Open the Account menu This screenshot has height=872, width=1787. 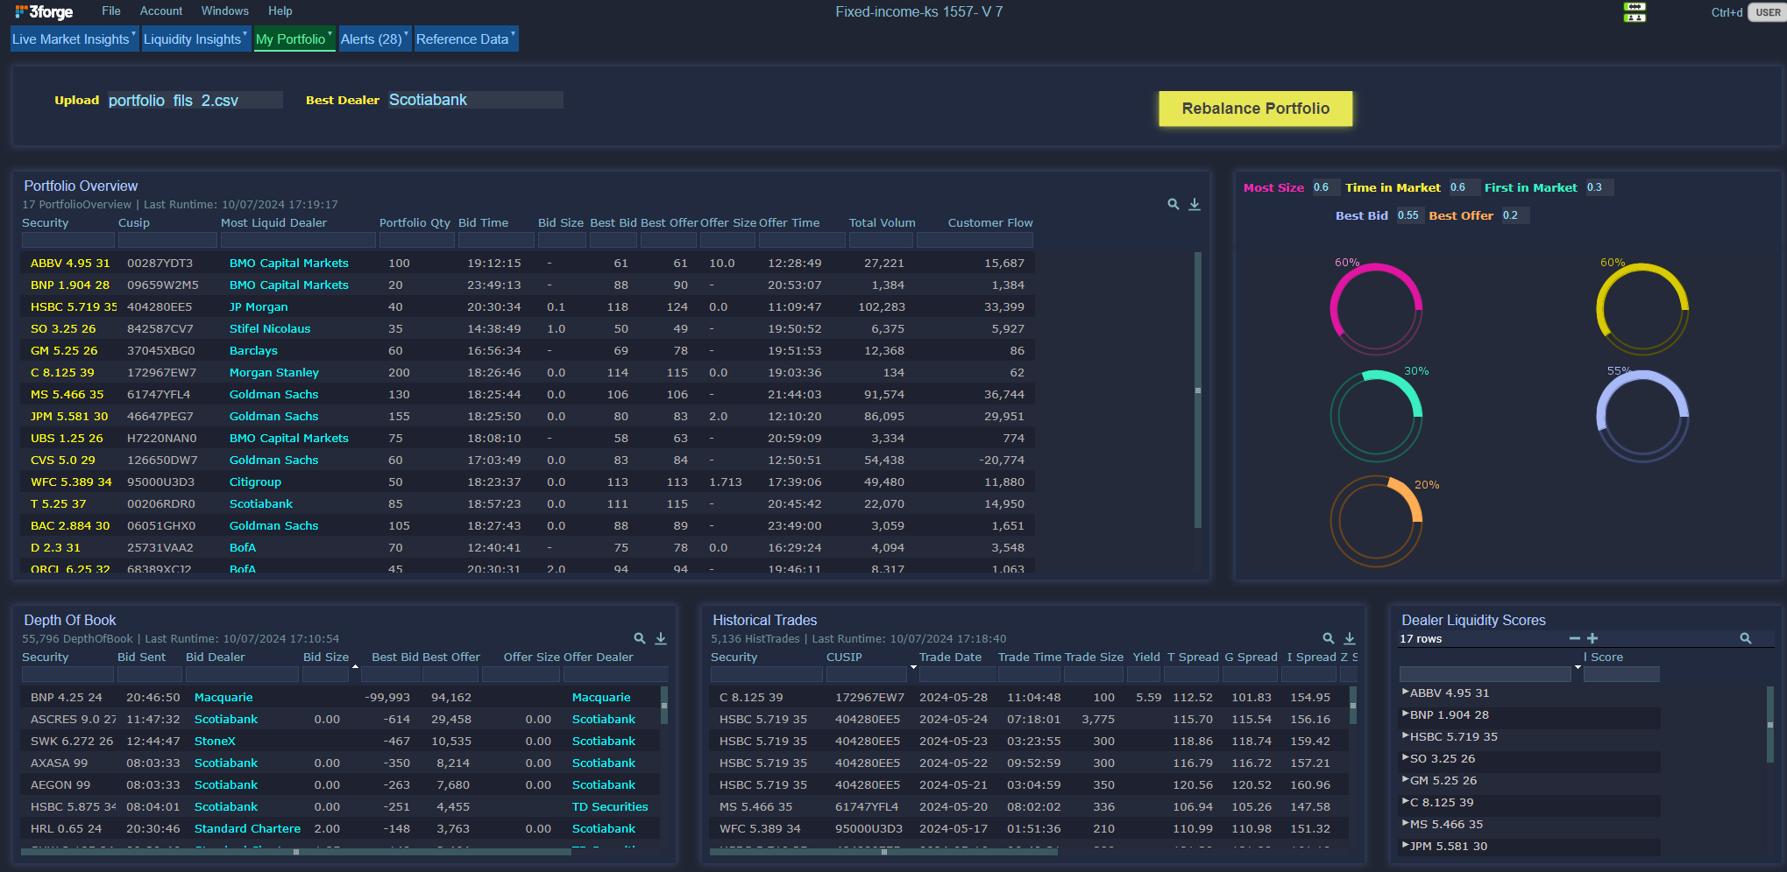(x=161, y=11)
